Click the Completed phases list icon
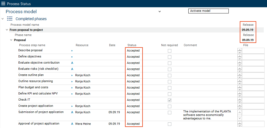This screenshot has height=128, width=267. click(10, 19)
